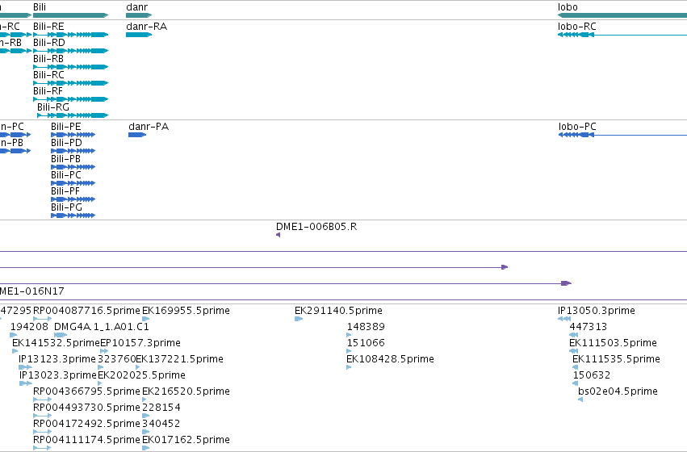Click transcript label Bili-RF
The height and width of the screenshot is (452, 687).
[x=48, y=91]
